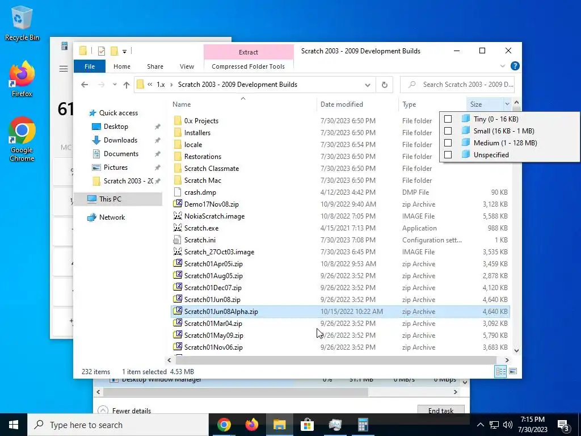Select the Scratch Classmate folder
581x436 pixels.
[x=212, y=168]
